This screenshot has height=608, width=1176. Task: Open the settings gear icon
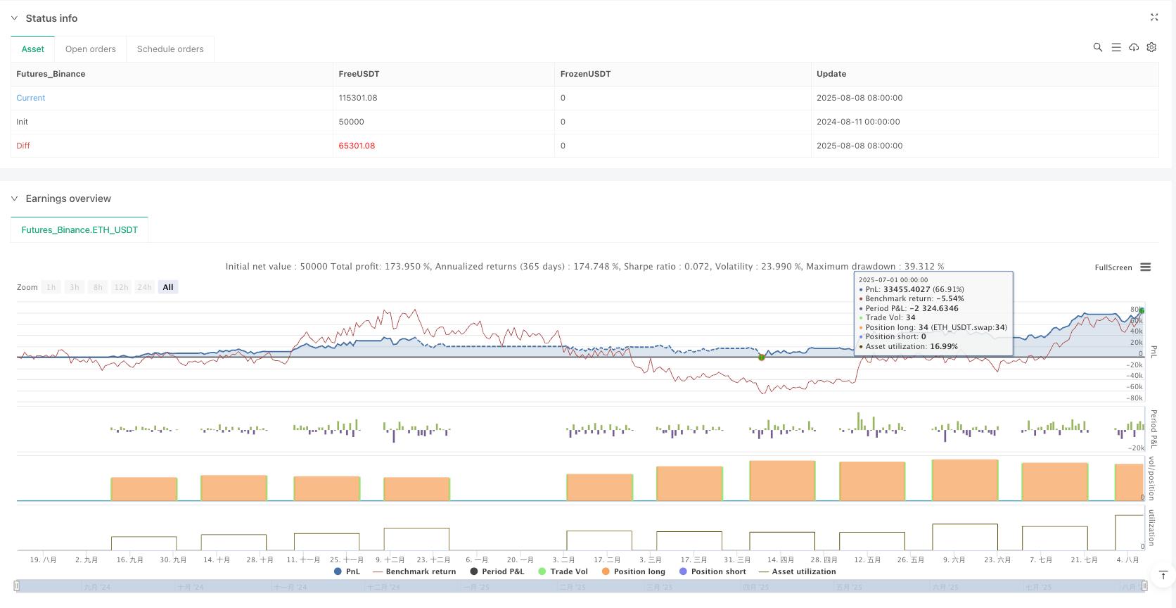[x=1151, y=47]
